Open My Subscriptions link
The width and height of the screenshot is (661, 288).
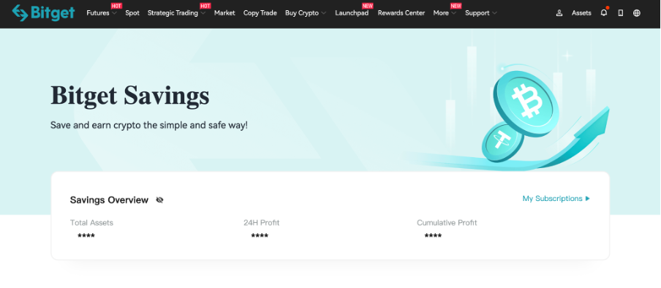click(x=556, y=198)
